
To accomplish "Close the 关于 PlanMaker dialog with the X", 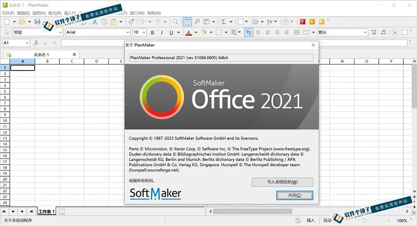I will click(313, 45).
